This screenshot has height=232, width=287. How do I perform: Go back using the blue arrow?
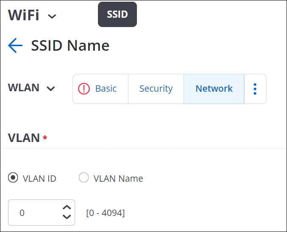(x=15, y=45)
